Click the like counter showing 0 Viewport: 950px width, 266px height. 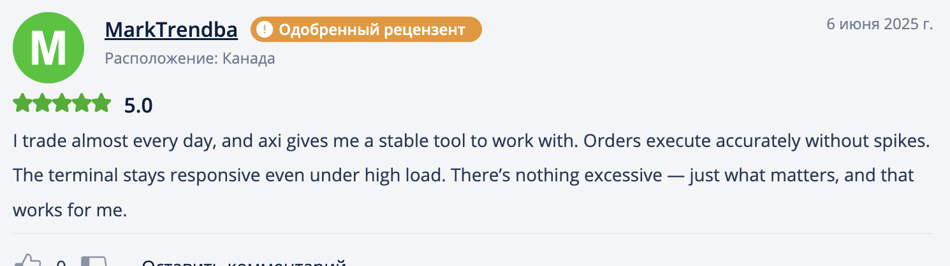click(61, 263)
